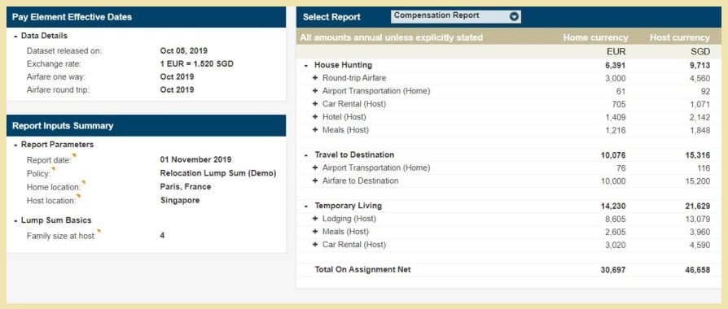Select the Total On Assignment Net row

point(508,270)
